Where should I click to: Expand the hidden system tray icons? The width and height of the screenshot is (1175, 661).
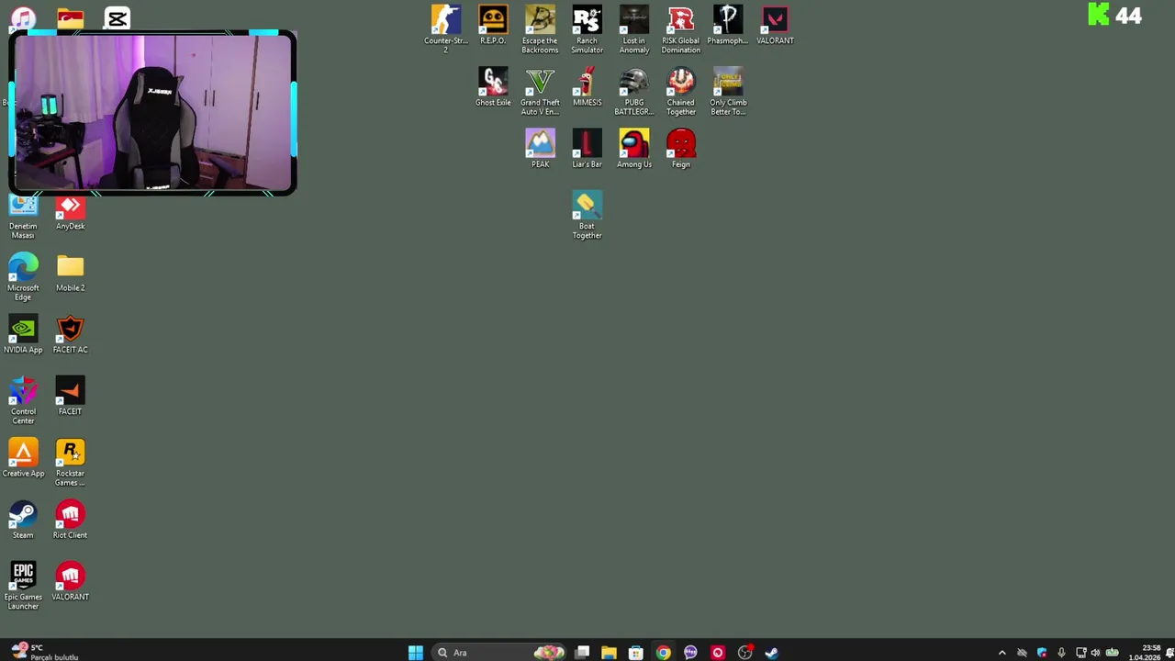point(1002,653)
